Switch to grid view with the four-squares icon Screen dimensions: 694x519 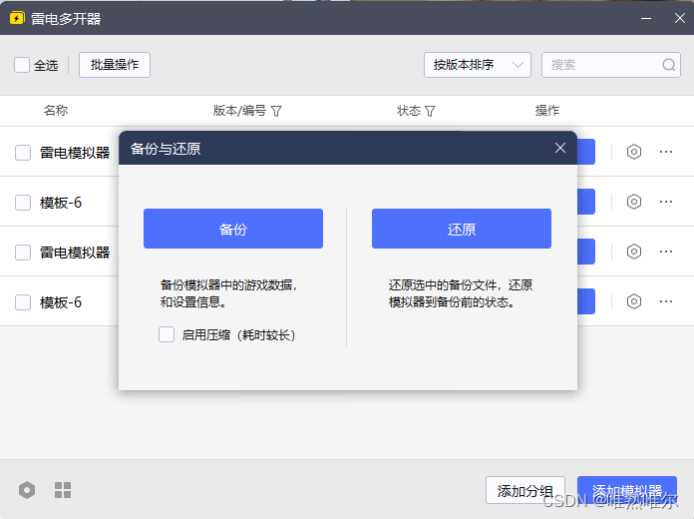63,490
